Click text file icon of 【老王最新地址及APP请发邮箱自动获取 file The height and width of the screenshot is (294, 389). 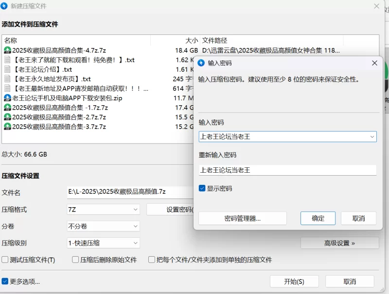[x=7, y=88]
